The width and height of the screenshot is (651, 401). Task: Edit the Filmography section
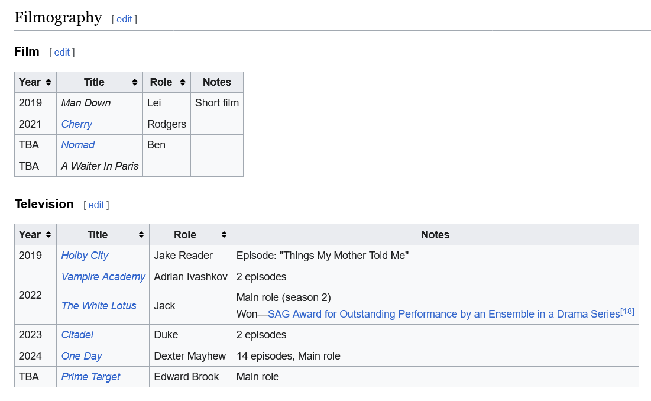tap(124, 19)
